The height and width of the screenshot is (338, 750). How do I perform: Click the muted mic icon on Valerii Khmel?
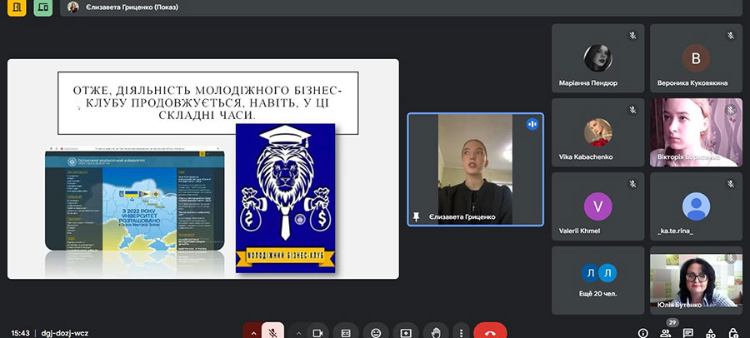pos(632,184)
